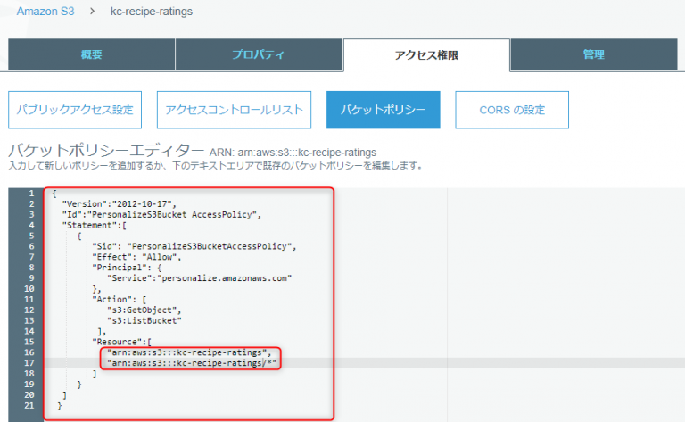Viewport: 685px width, 422px height.
Task: Click the "Effect": "Allow" line
Action: point(136,257)
